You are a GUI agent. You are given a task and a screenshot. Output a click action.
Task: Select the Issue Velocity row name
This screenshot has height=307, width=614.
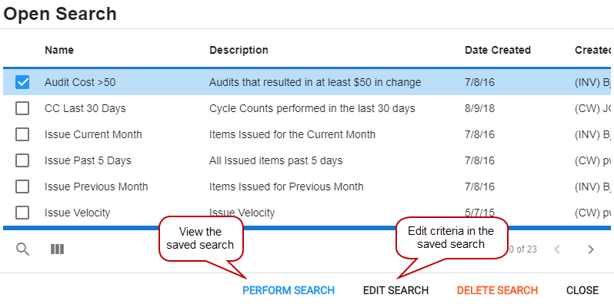point(77,213)
